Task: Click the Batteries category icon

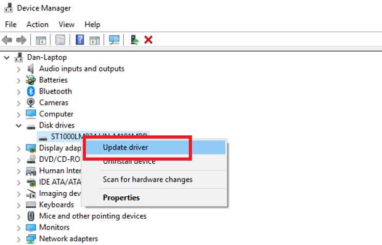Action: point(31,80)
